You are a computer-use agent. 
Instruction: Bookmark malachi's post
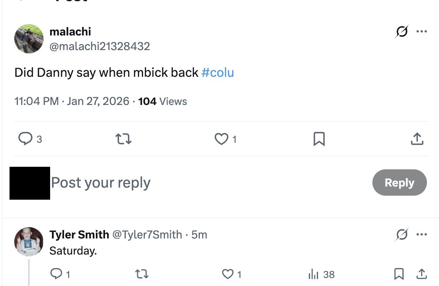pos(319,139)
